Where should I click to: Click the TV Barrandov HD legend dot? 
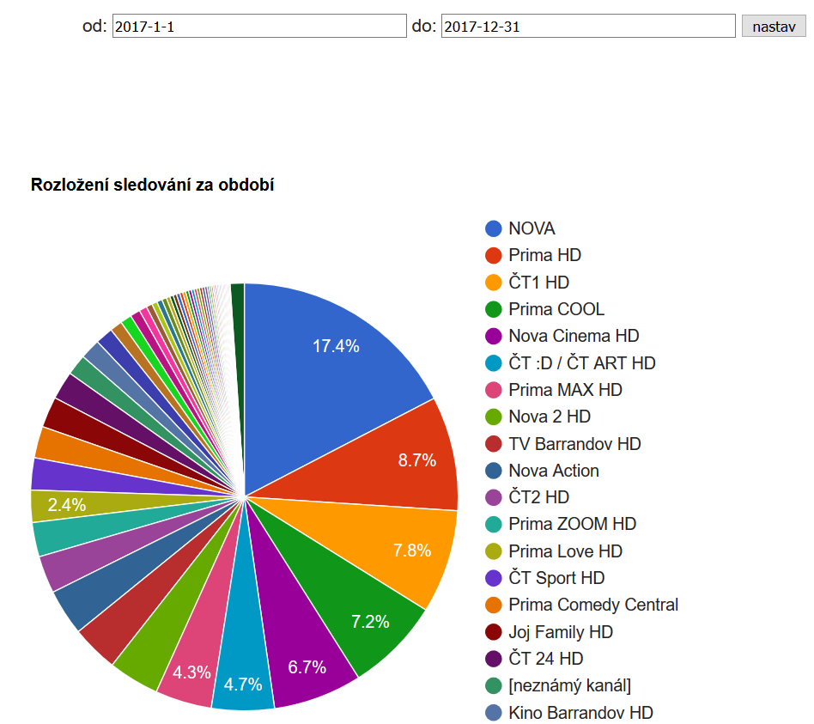point(493,444)
